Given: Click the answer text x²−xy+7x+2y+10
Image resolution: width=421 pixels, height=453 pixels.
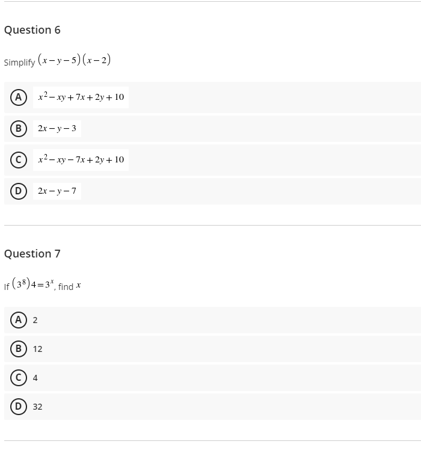Looking at the screenshot, I should [81, 97].
